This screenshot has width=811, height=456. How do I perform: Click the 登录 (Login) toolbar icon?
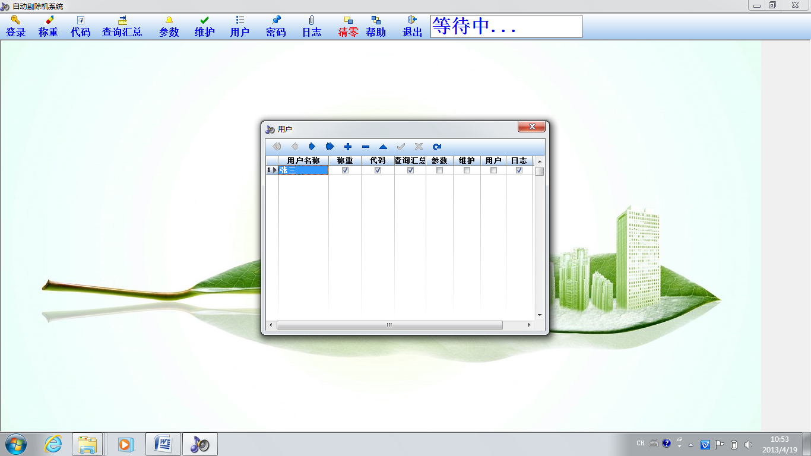(x=16, y=27)
